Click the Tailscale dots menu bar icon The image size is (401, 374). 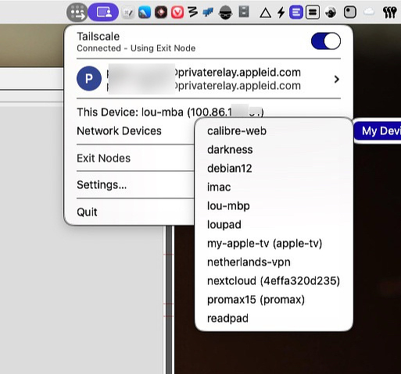tap(77, 12)
